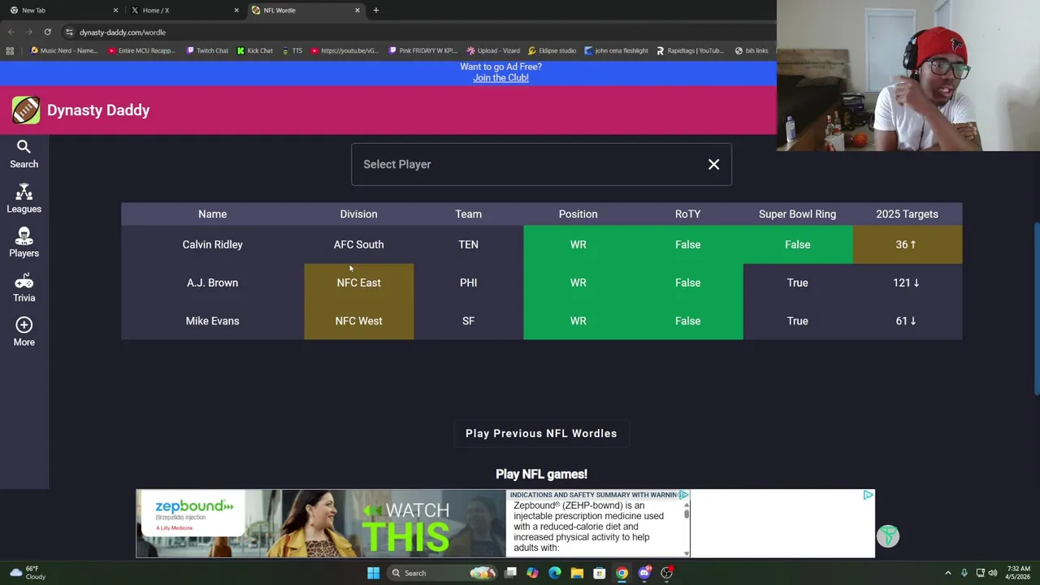
Task: Click the NFC West division cell
Action: pyautogui.click(x=358, y=321)
